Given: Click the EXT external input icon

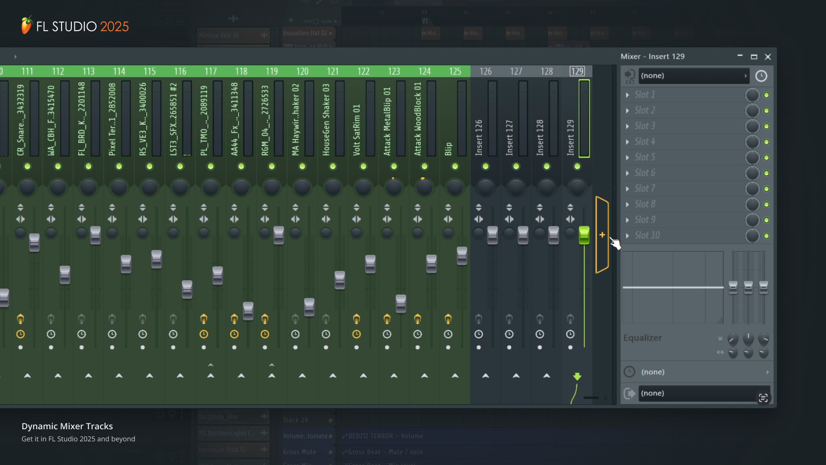Looking at the screenshot, I should pos(630,76).
